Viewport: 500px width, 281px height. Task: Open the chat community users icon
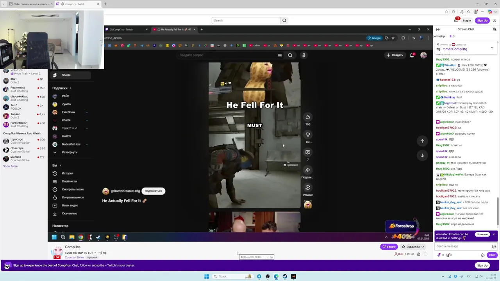[x=495, y=29]
